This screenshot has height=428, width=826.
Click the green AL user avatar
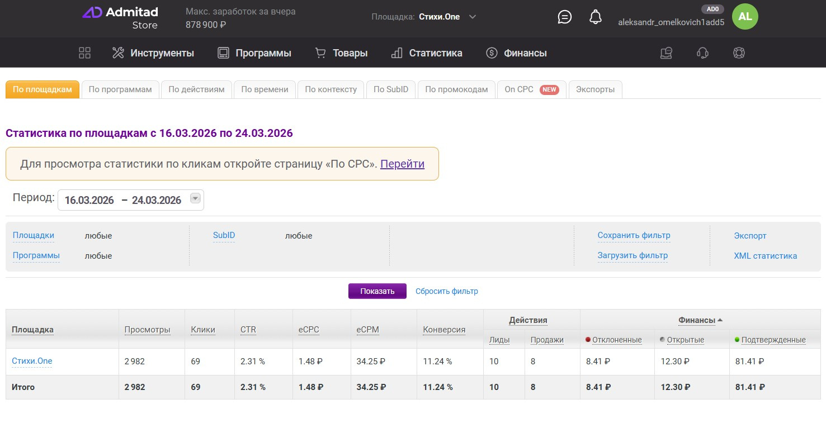(x=745, y=17)
